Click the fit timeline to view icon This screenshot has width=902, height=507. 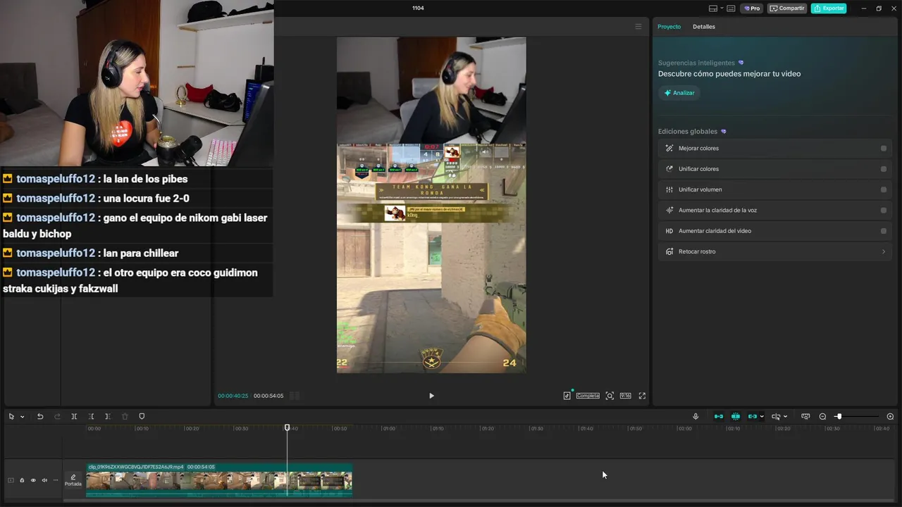(x=805, y=416)
